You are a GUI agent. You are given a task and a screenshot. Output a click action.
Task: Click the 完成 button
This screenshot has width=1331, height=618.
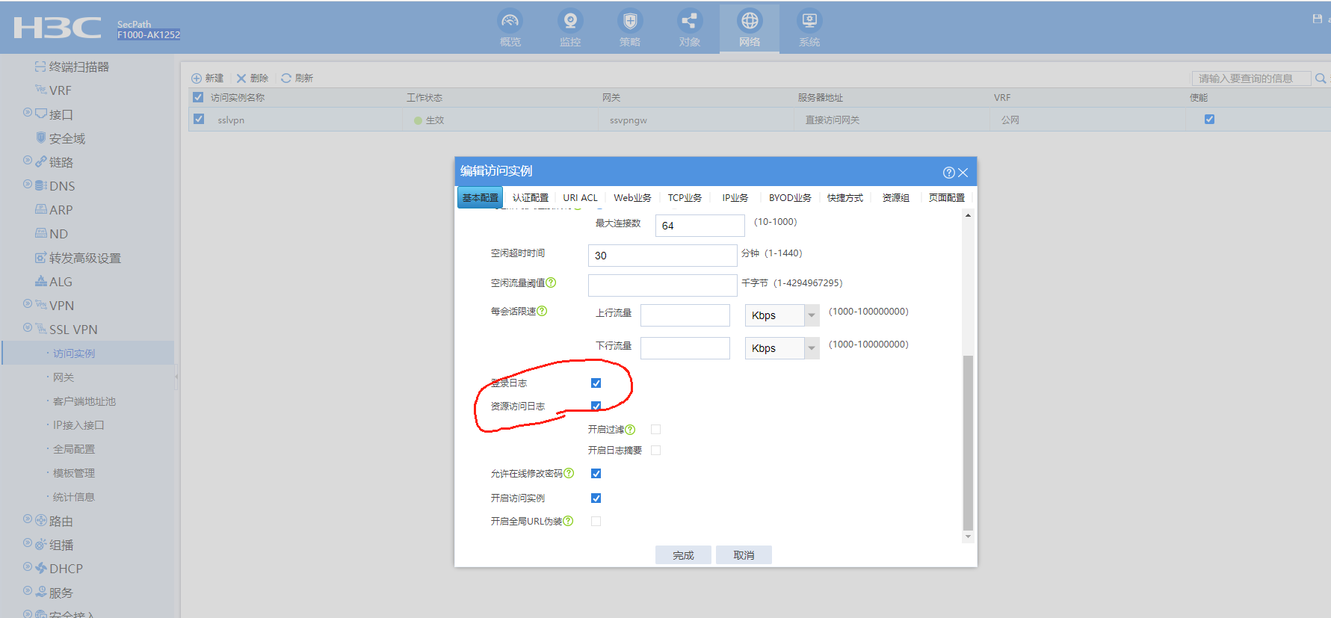click(x=684, y=555)
